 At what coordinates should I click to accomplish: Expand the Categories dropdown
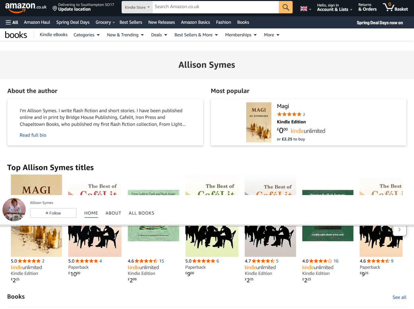(x=87, y=35)
